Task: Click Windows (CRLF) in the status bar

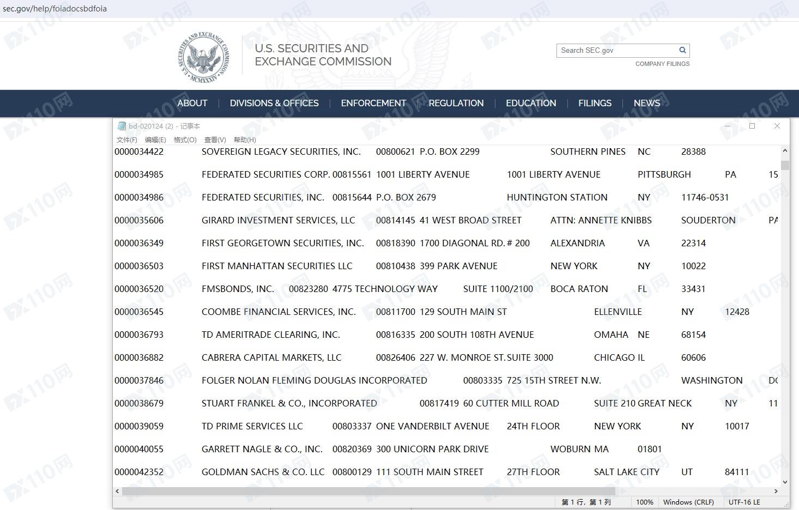Action: pyautogui.click(x=688, y=502)
